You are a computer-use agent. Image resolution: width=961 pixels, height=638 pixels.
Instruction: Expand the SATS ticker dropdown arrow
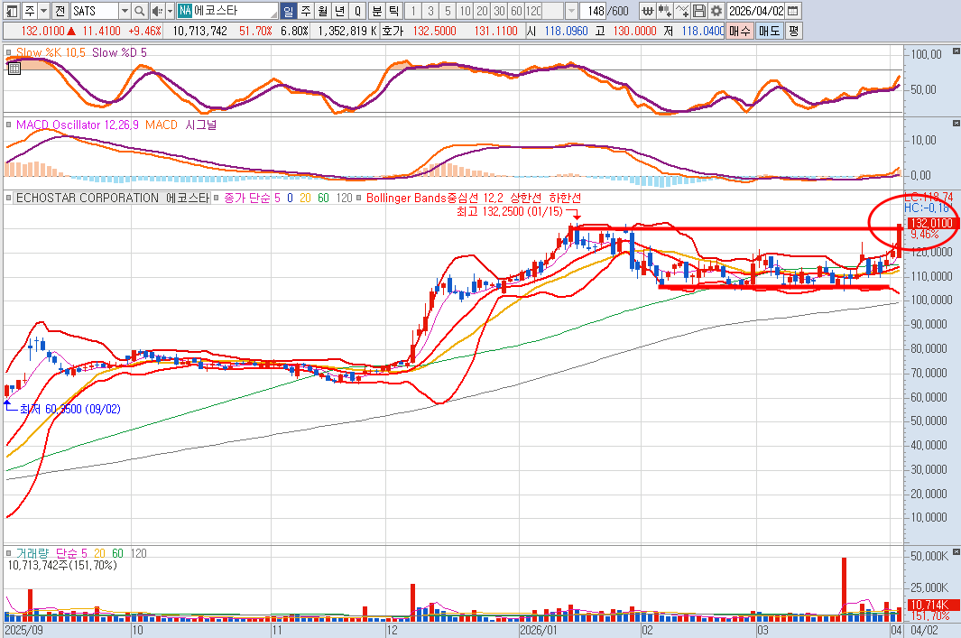point(124,11)
